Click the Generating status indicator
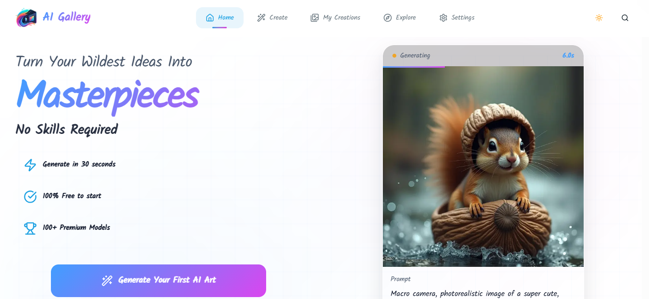 click(x=411, y=56)
